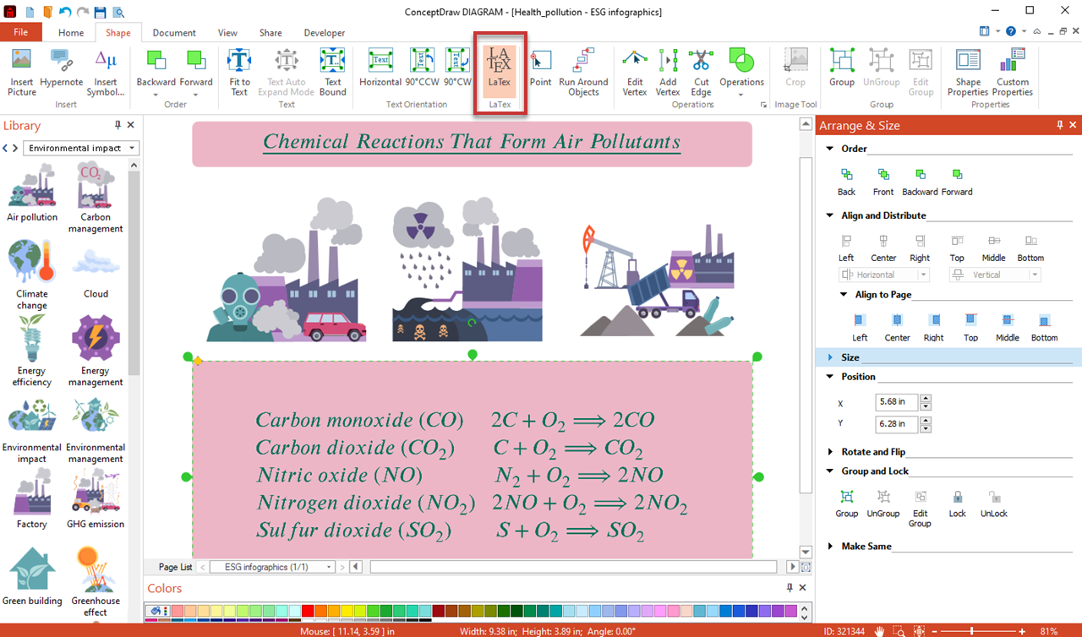Click Page List button
Image resolution: width=1082 pixels, height=637 pixels.
pos(175,567)
